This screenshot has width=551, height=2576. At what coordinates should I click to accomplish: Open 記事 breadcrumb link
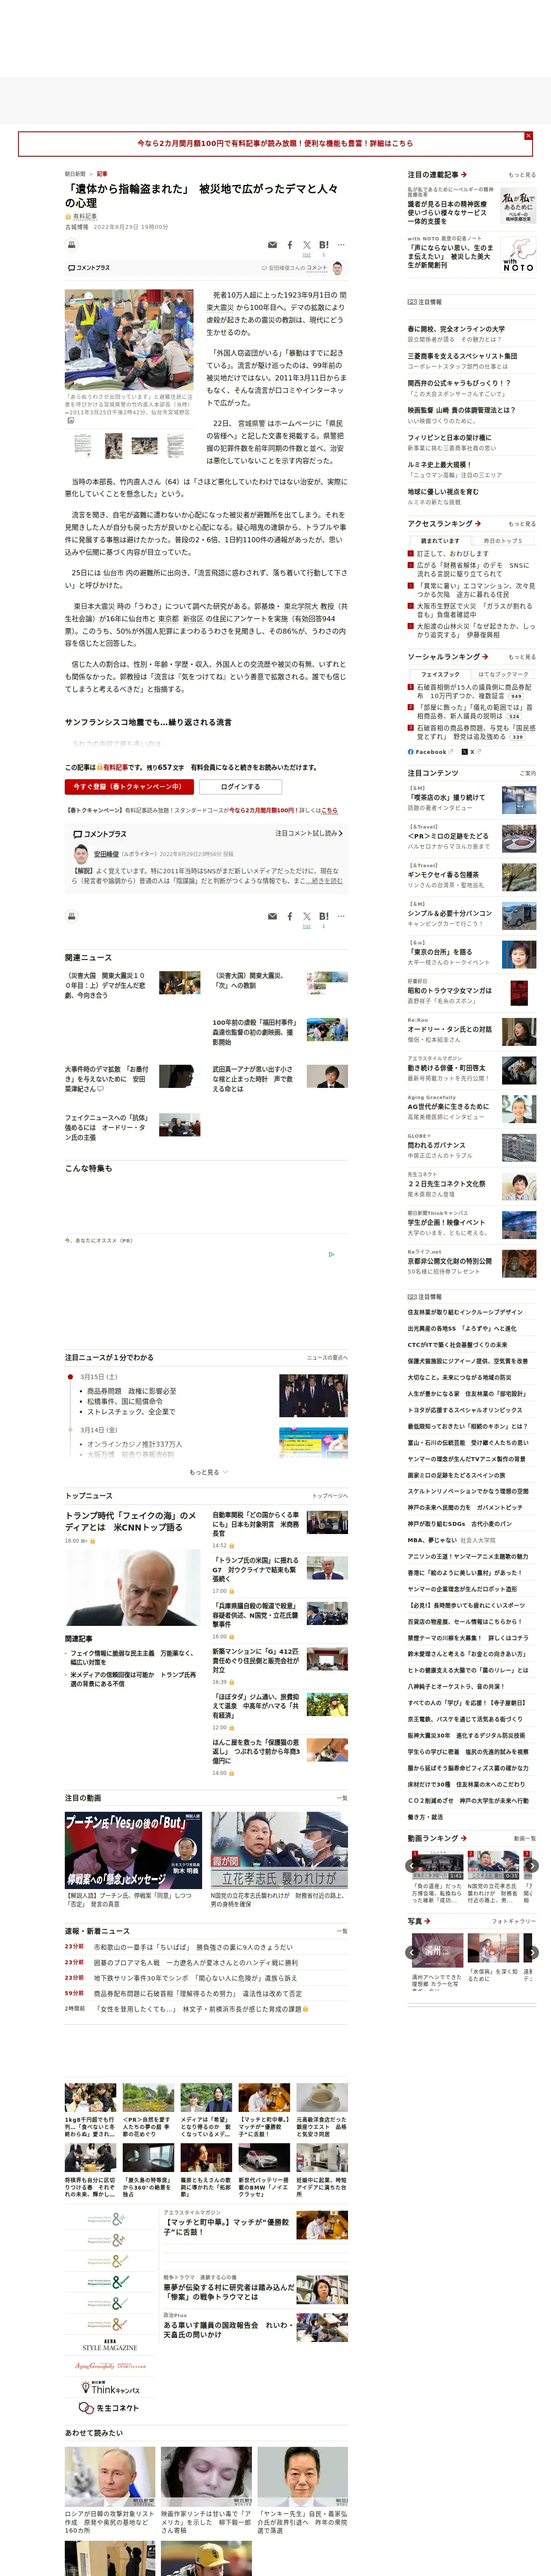point(102,174)
